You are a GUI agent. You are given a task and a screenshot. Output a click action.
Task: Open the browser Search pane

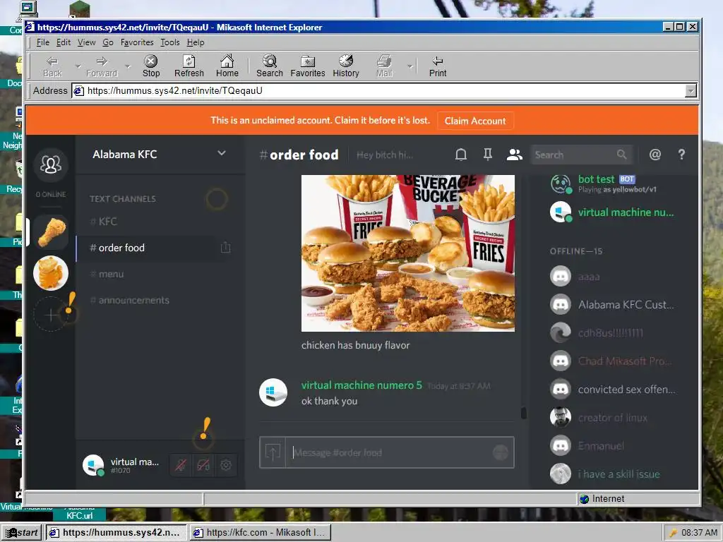point(269,66)
